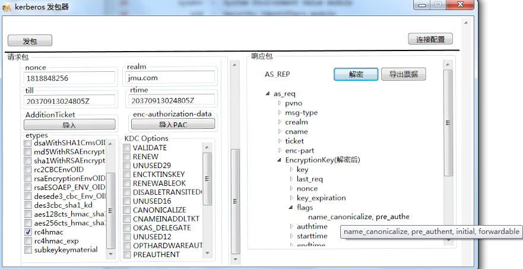
Task: Click 导出票据 export ticket button
Action: 404,74
